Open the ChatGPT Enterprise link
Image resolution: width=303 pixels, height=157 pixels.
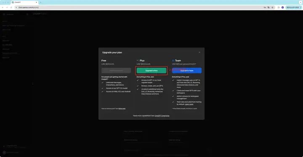tap(162, 116)
